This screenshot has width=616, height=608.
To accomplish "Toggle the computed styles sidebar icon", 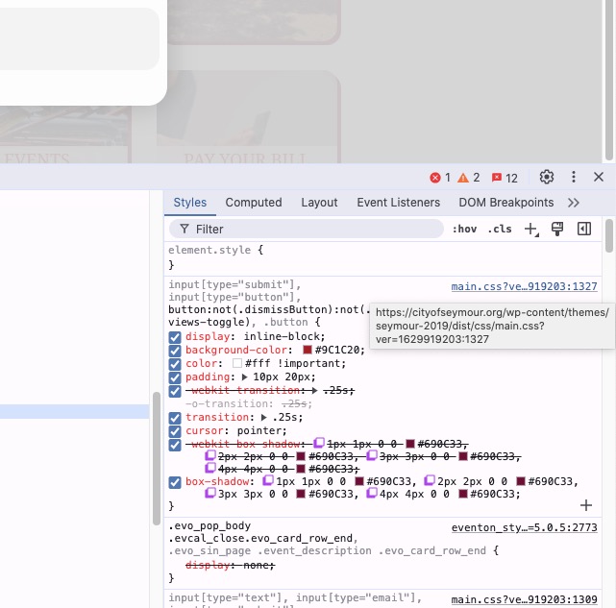I will (583, 229).
